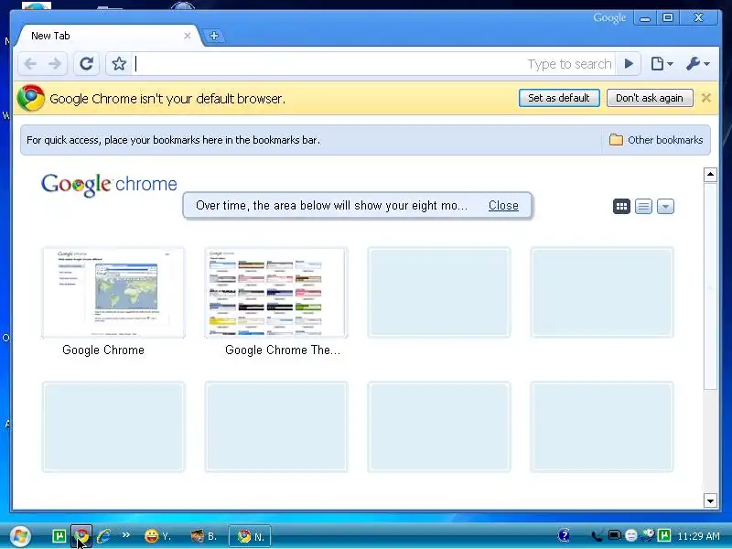This screenshot has height=549, width=732.
Task: Open the Google Chrome thumbnail
Action: [113, 293]
